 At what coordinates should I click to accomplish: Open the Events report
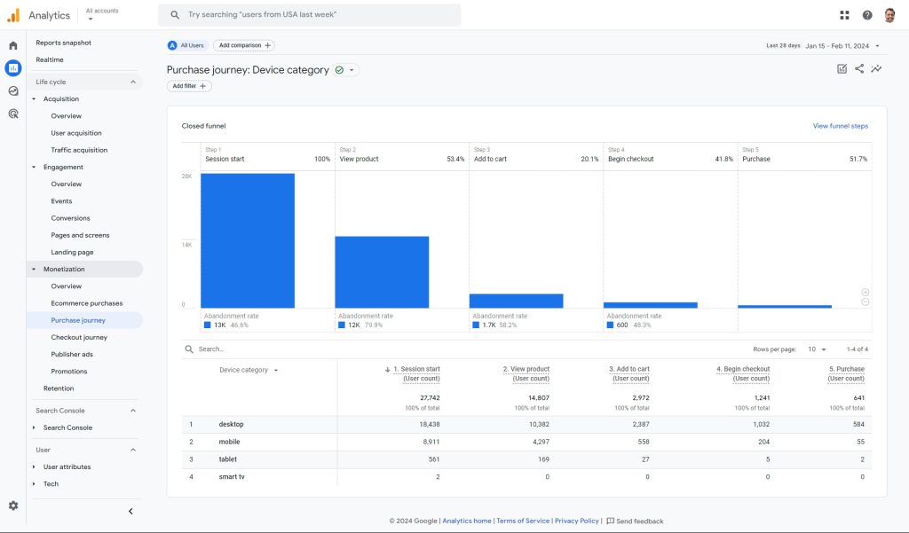[x=61, y=201]
